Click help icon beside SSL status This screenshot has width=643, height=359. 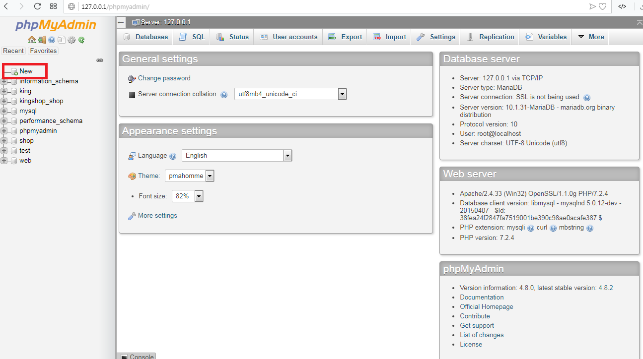pyautogui.click(x=587, y=98)
